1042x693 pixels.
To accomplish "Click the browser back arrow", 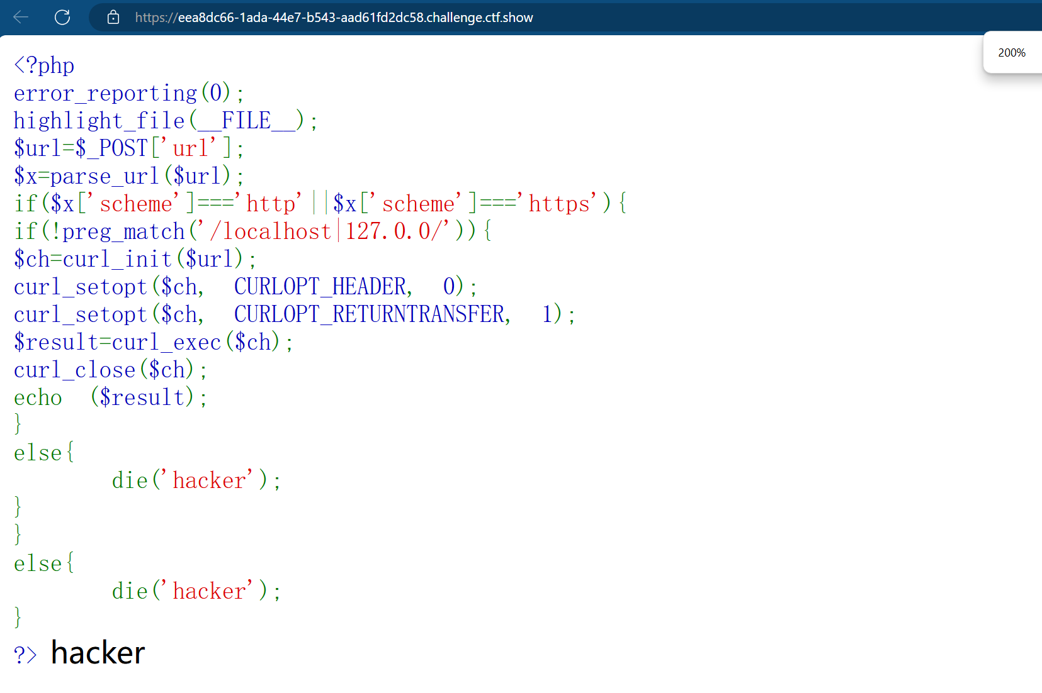I will pos(21,17).
